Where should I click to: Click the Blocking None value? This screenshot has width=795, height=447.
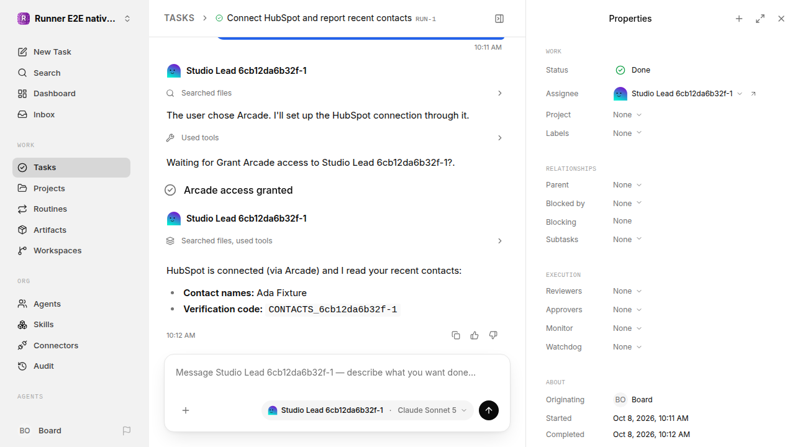coord(622,221)
